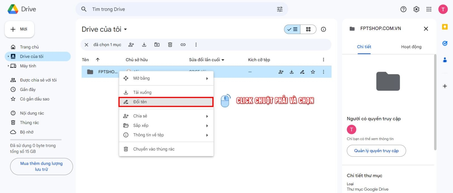Click large folder thumbnail in details panel
This screenshot has width=453, height=193.
coord(388,81)
